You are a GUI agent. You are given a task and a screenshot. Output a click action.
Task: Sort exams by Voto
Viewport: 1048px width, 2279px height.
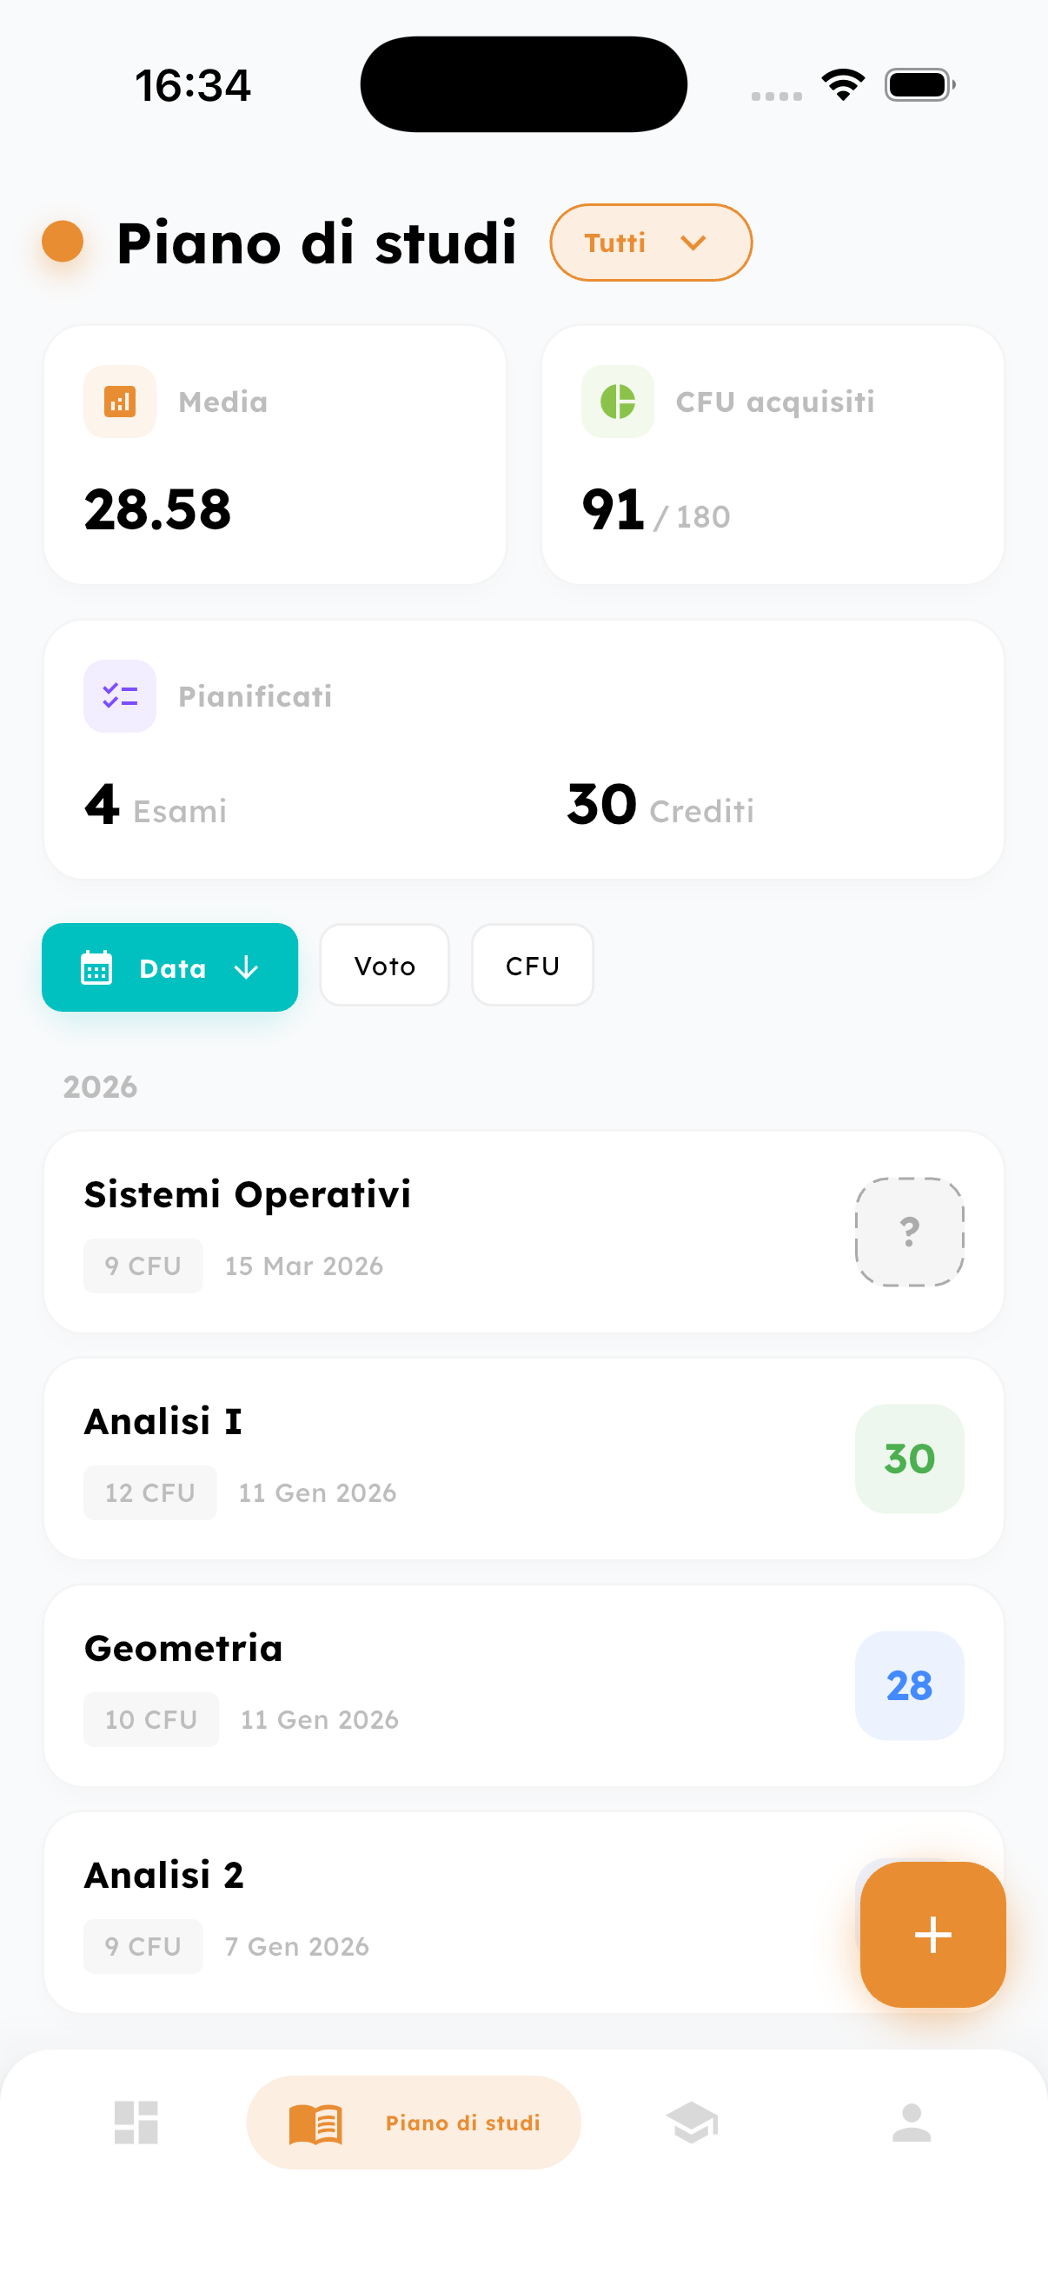(x=385, y=965)
